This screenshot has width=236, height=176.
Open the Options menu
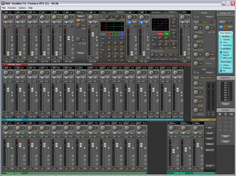pos(22,8)
